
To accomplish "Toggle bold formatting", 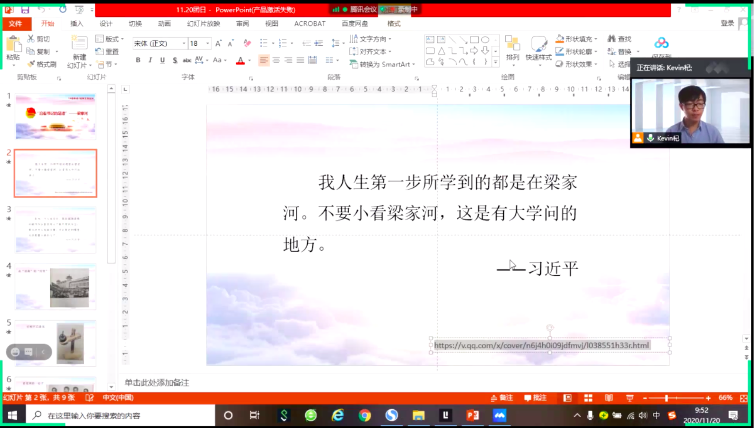I will (138, 60).
